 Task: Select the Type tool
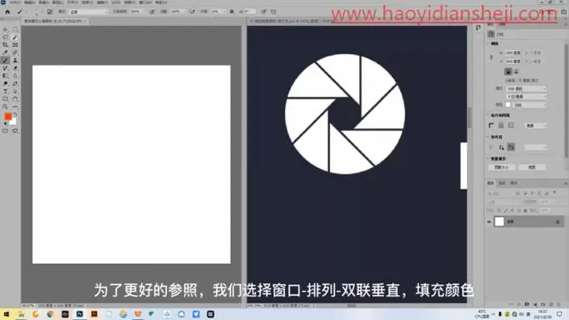click(x=5, y=91)
